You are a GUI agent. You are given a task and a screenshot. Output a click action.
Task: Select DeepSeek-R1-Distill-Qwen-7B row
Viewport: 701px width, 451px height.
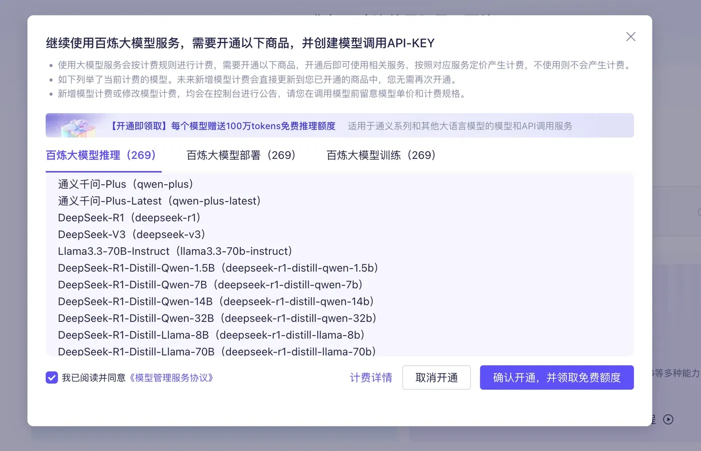[210, 285]
